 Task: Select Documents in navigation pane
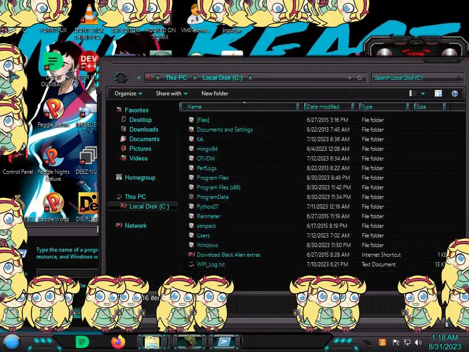point(144,139)
